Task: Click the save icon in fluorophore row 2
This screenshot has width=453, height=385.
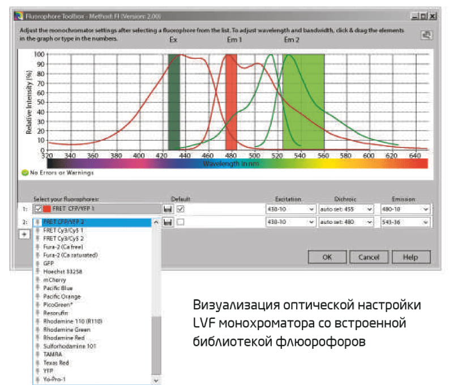Action: click(168, 222)
